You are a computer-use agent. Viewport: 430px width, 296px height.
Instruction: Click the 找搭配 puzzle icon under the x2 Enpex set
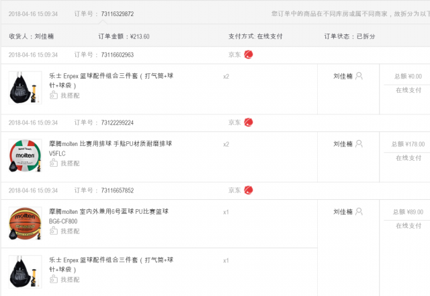pos(54,95)
